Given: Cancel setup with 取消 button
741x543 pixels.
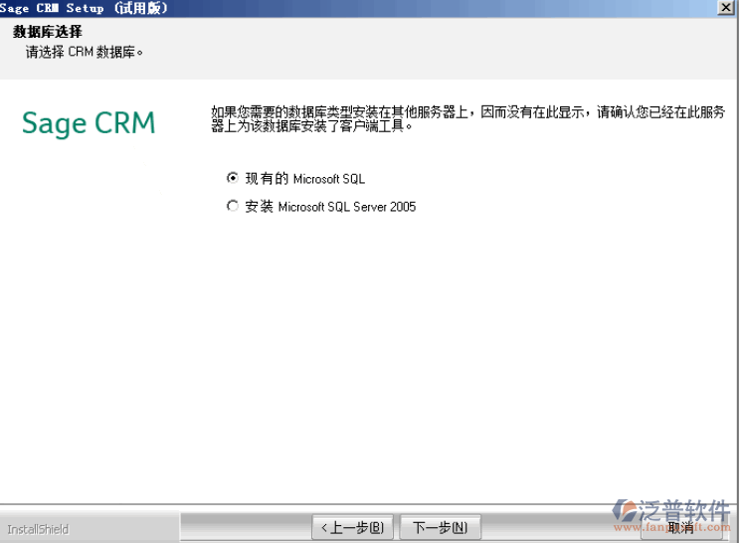Looking at the screenshot, I should tap(681, 527).
